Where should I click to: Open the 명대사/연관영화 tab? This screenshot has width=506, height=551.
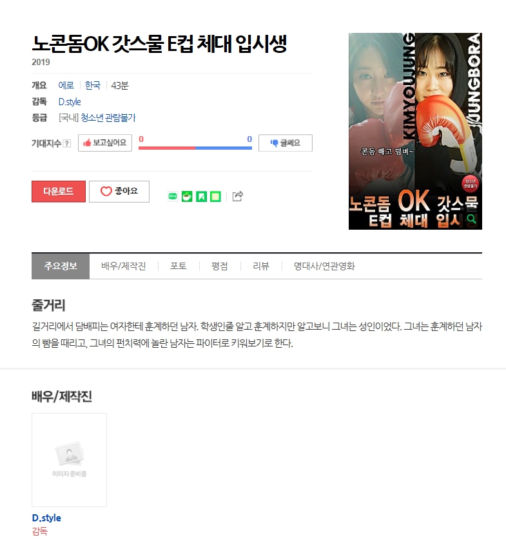tap(324, 266)
